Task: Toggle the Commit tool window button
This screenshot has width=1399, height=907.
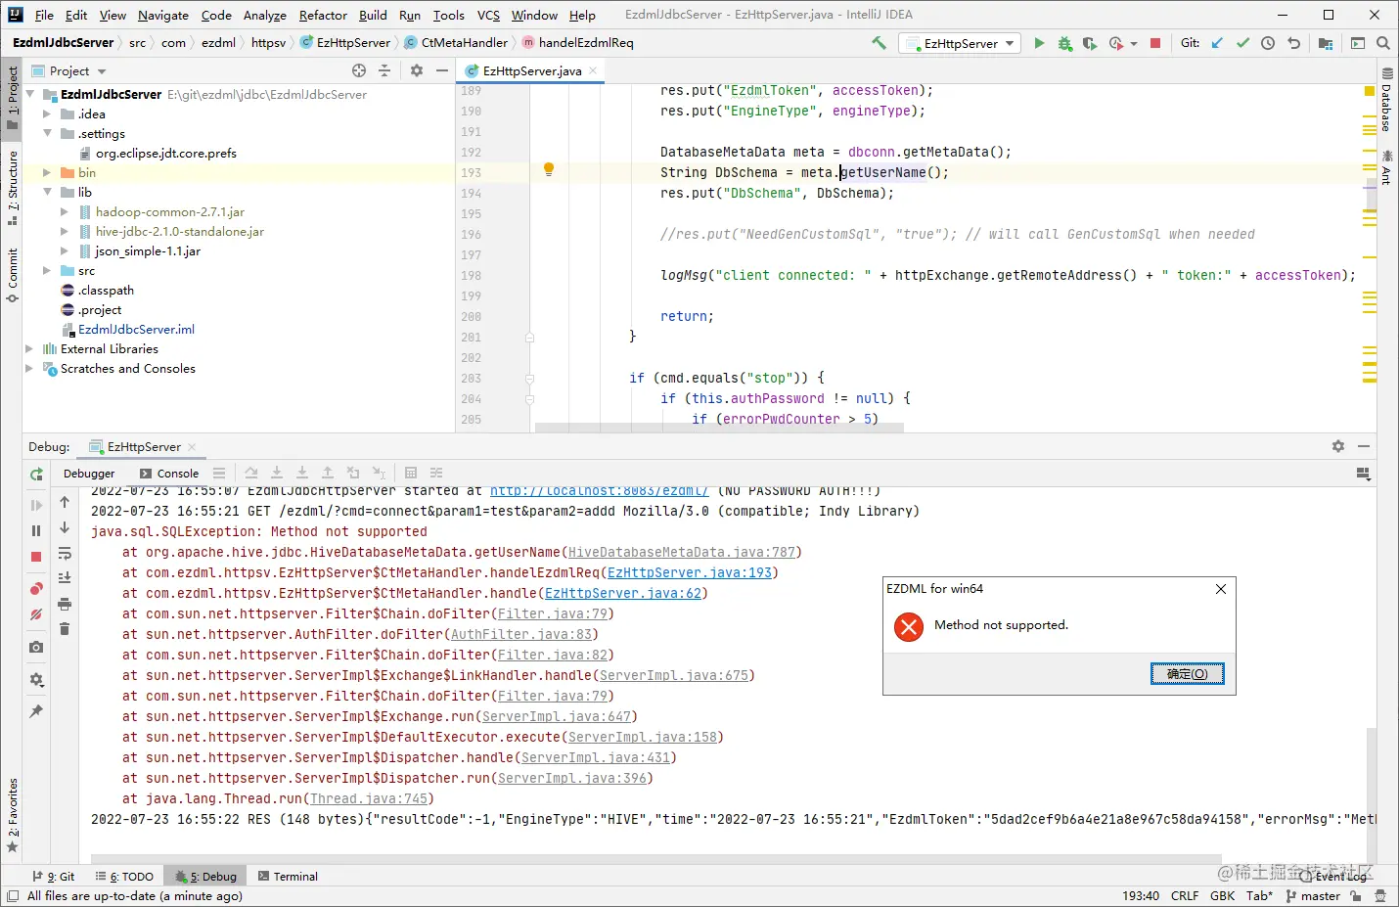Action: point(12,276)
